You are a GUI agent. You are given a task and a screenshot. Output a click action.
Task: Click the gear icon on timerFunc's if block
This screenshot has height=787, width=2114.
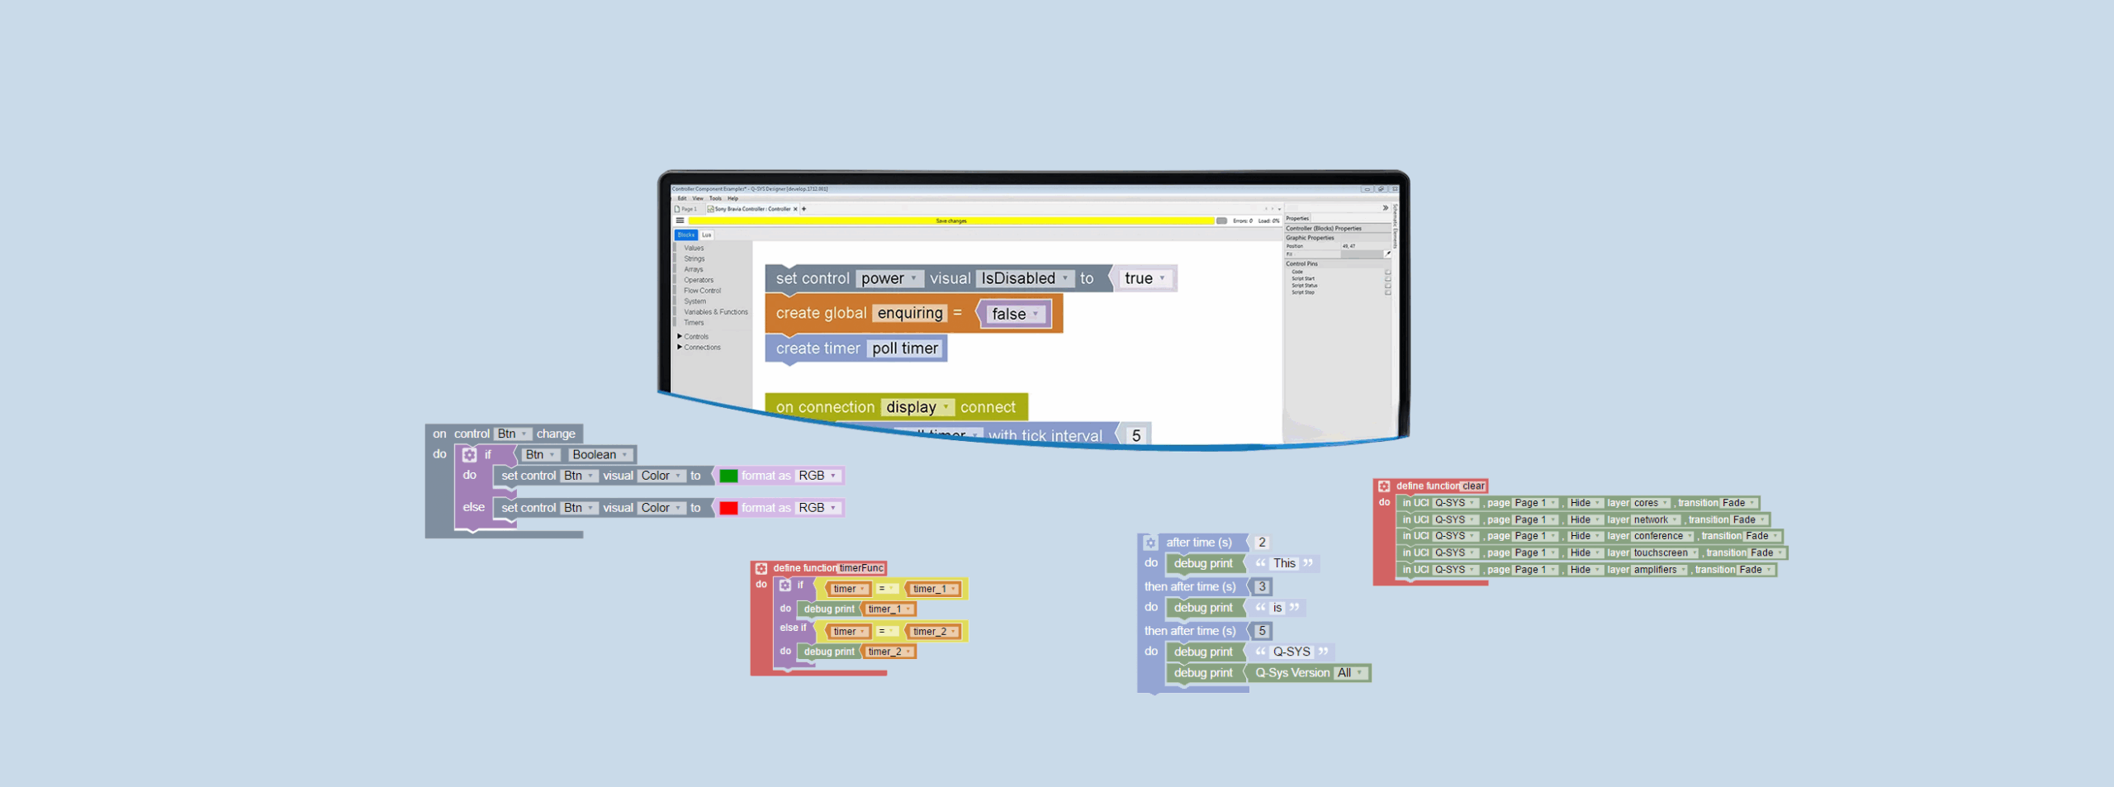[785, 585]
